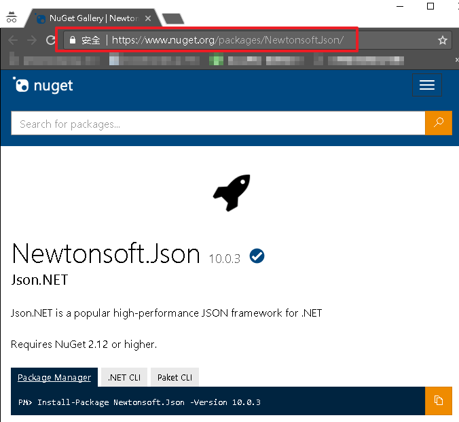Switch to the .NET CLI tab
This screenshot has width=459, height=422.
click(124, 377)
